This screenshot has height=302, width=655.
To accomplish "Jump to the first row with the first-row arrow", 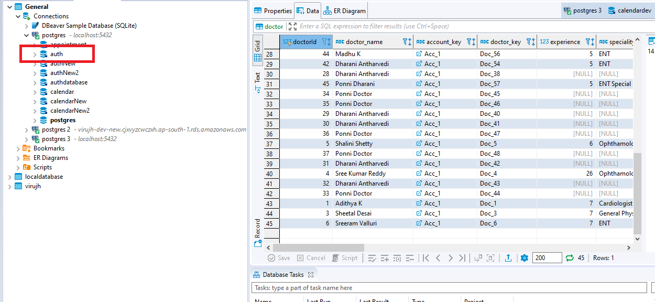I will point(426,258).
